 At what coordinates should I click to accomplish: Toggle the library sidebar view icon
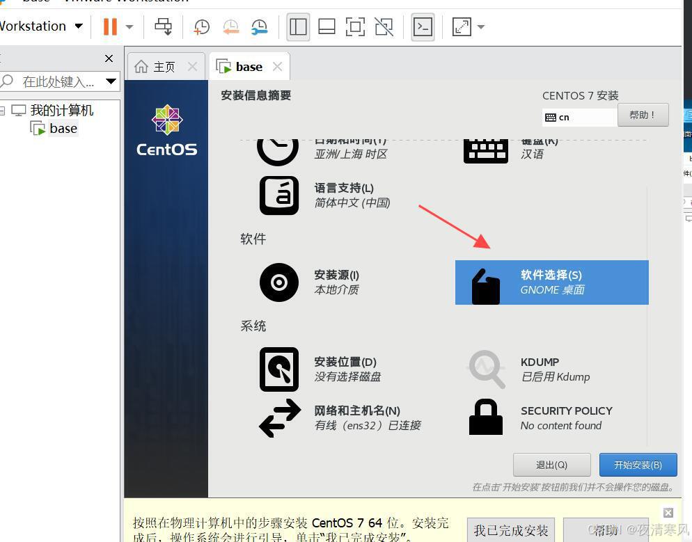click(298, 27)
